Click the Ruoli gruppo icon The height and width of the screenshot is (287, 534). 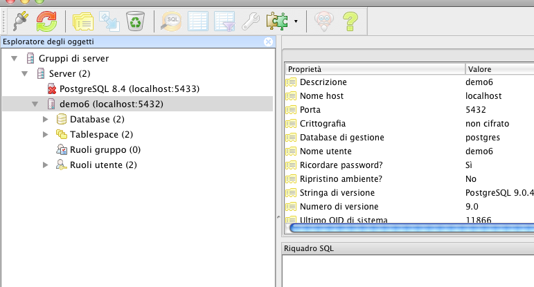coord(62,149)
